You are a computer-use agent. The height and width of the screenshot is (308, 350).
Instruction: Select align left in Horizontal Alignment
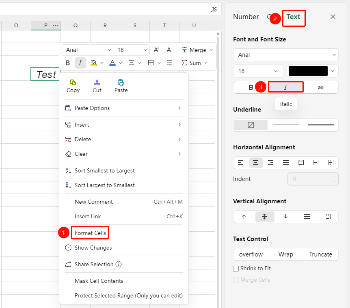(241, 163)
